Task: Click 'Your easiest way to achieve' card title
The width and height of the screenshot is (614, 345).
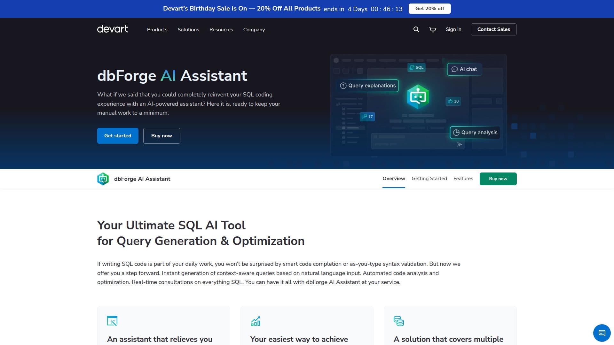Action: (299, 339)
